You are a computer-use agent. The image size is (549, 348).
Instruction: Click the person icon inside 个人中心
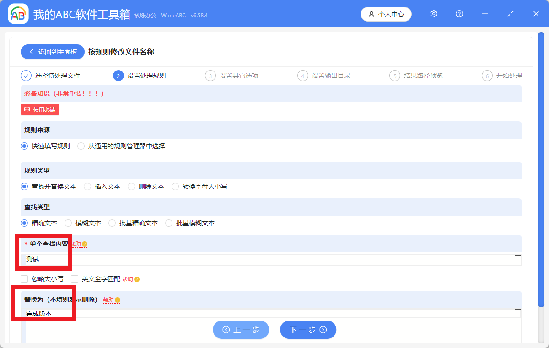pos(371,14)
